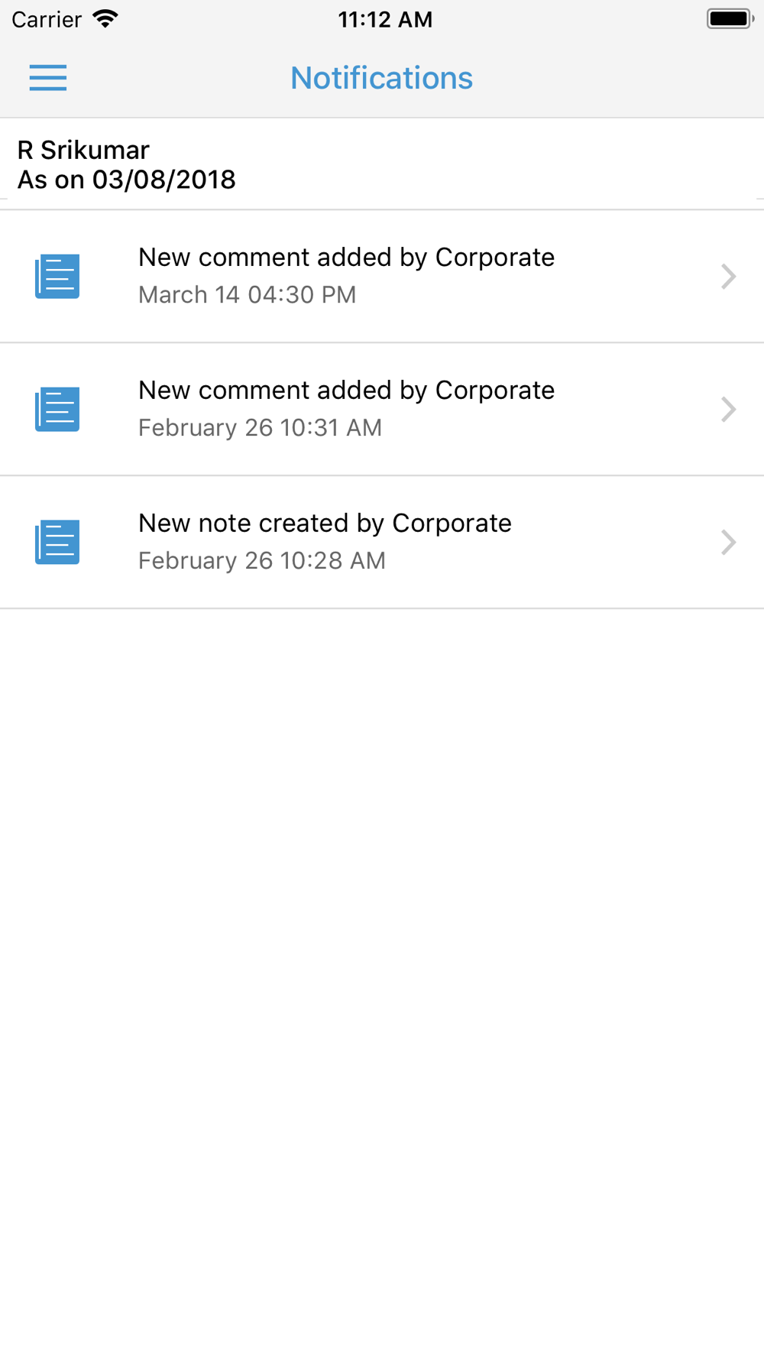Tap the Carrier label in status bar
Screen dimensions: 764x1359
pyautogui.click(x=47, y=19)
